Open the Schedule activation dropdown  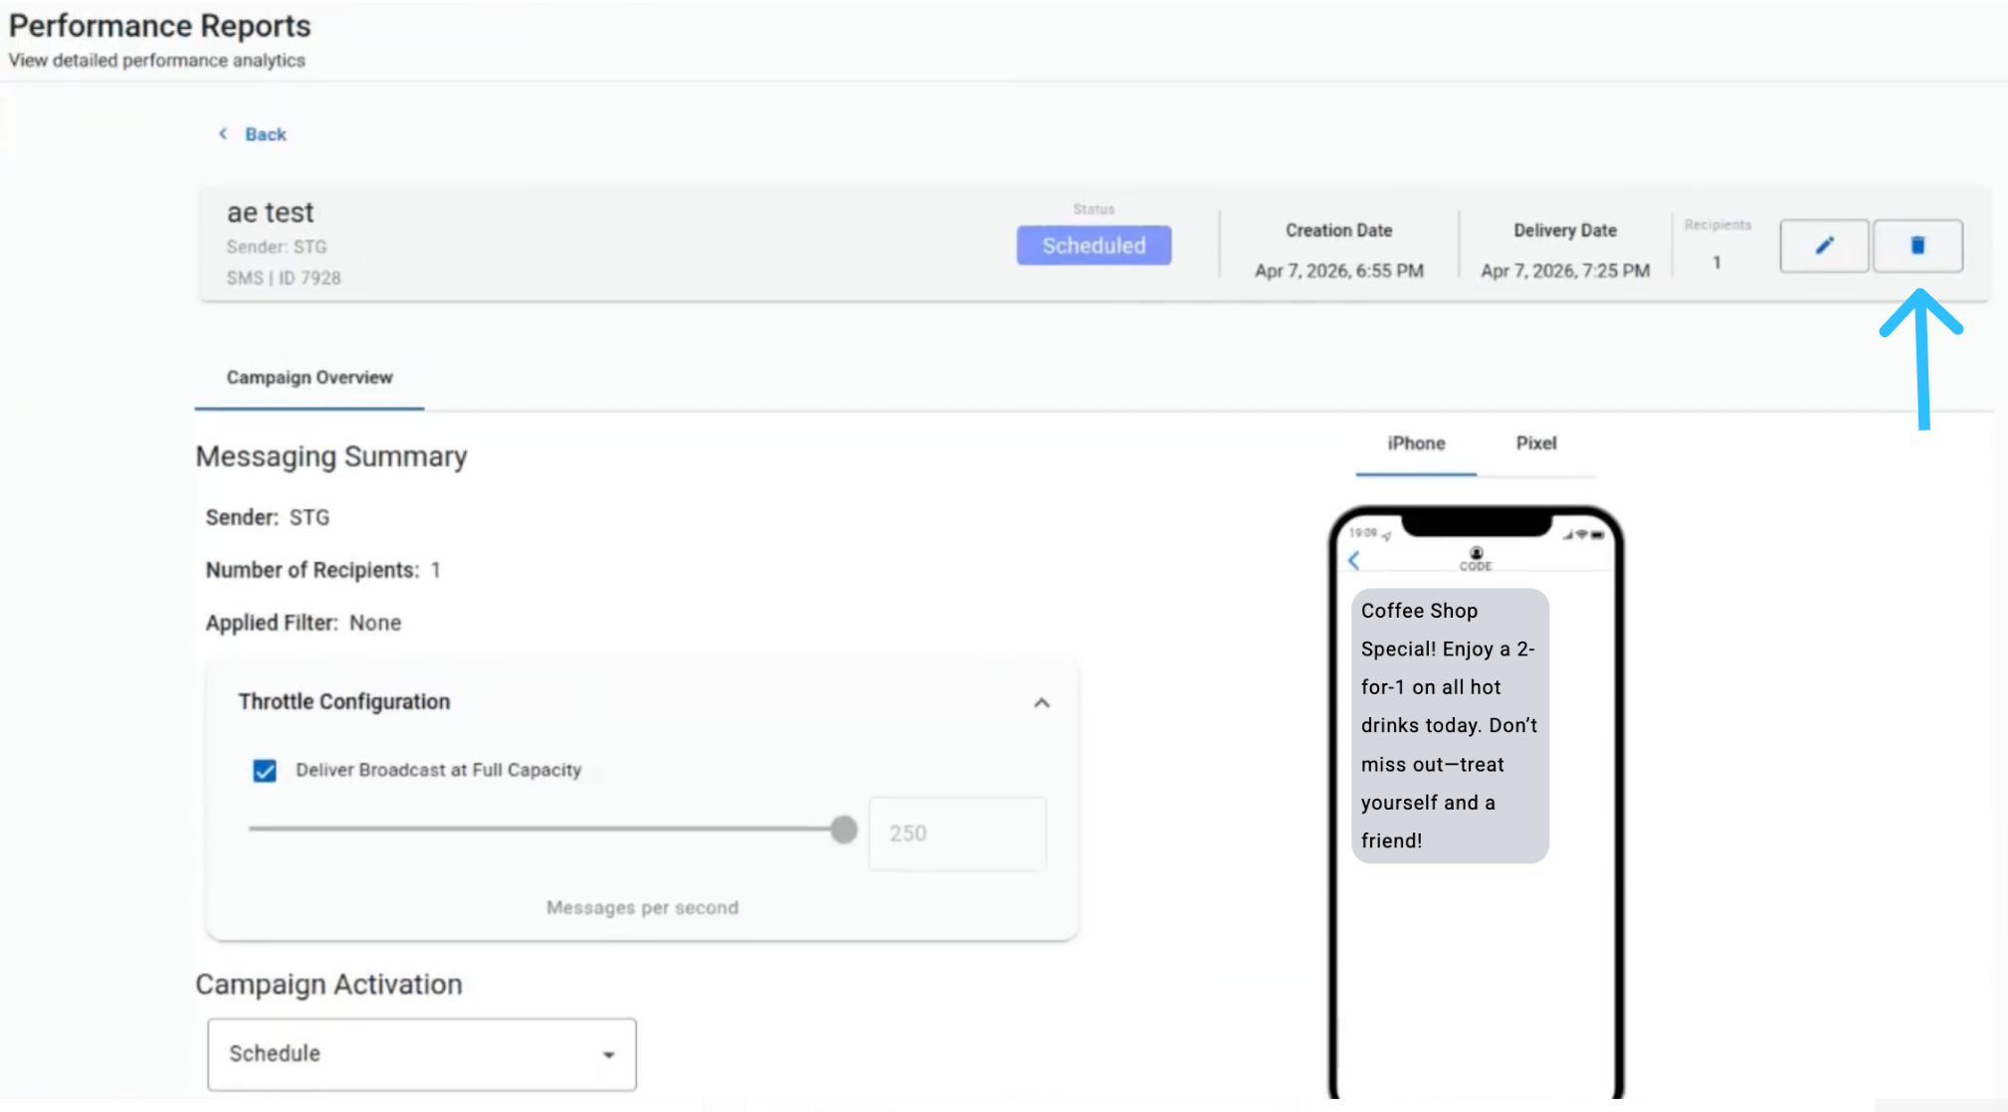420,1053
